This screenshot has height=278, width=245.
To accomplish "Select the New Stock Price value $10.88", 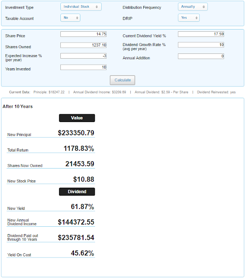I will (84, 179).
